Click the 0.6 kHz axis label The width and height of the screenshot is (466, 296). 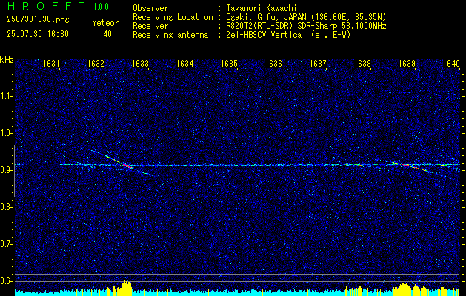point(5,281)
